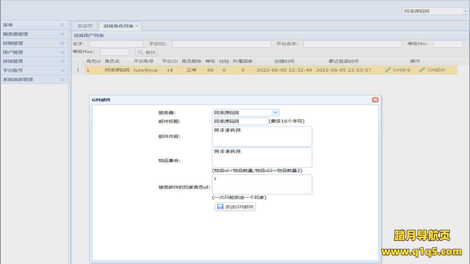Click the GM命令 pencil action

pos(398,70)
